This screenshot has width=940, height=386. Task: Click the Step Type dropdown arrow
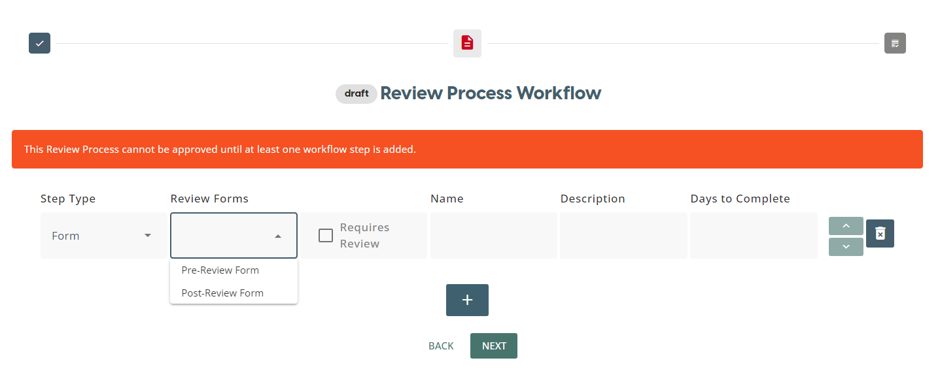pos(148,236)
